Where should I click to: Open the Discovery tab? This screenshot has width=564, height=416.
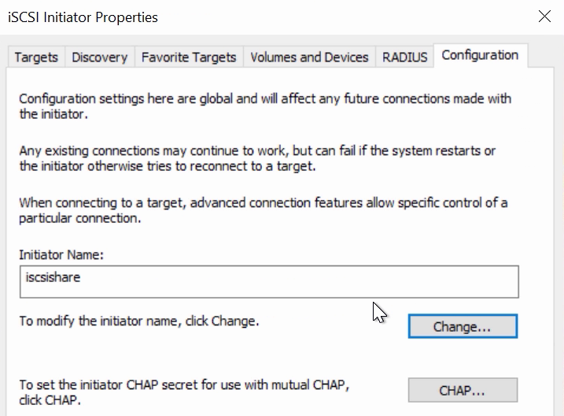coord(100,57)
